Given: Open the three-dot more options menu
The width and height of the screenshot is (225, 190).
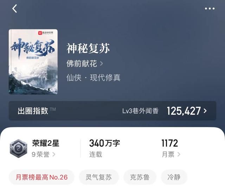Looking at the screenshot, I should 210,8.
